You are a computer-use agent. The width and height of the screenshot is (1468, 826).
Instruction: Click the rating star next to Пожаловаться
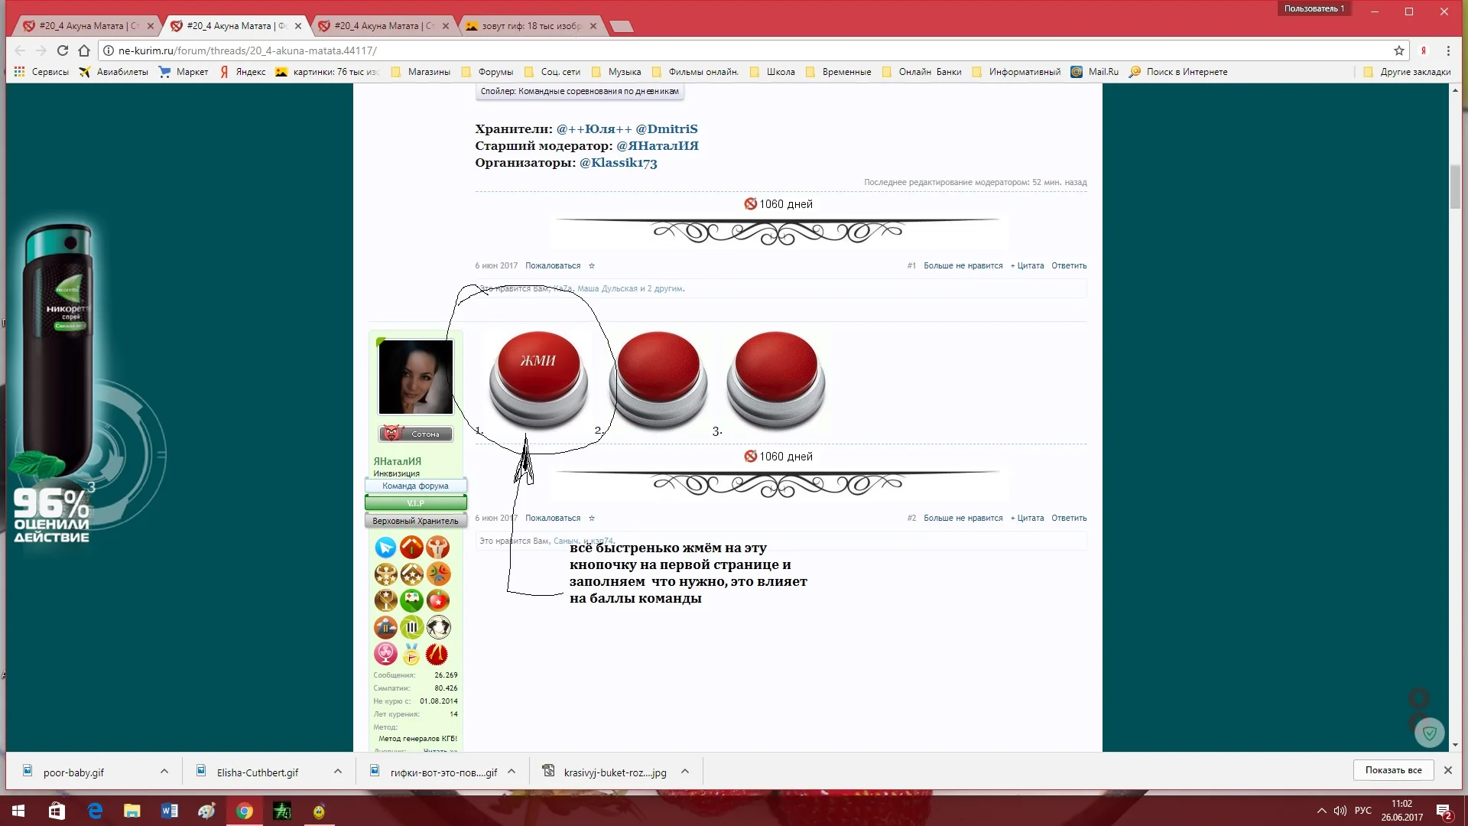coord(591,265)
